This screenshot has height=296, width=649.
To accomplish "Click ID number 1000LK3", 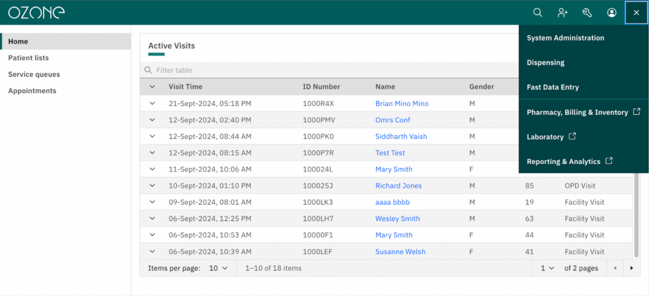I will (318, 202).
